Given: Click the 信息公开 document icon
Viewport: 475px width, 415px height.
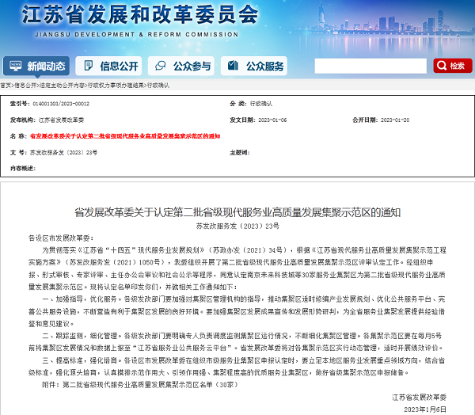Looking at the screenshot, I should pyautogui.click(x=88, y=66).
